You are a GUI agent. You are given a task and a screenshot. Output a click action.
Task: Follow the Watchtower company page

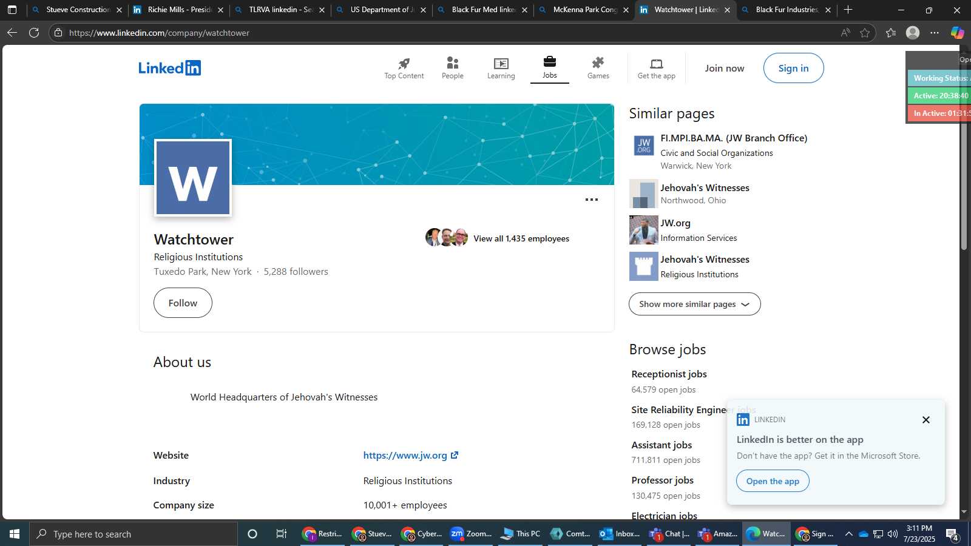(x=183, y=303)
